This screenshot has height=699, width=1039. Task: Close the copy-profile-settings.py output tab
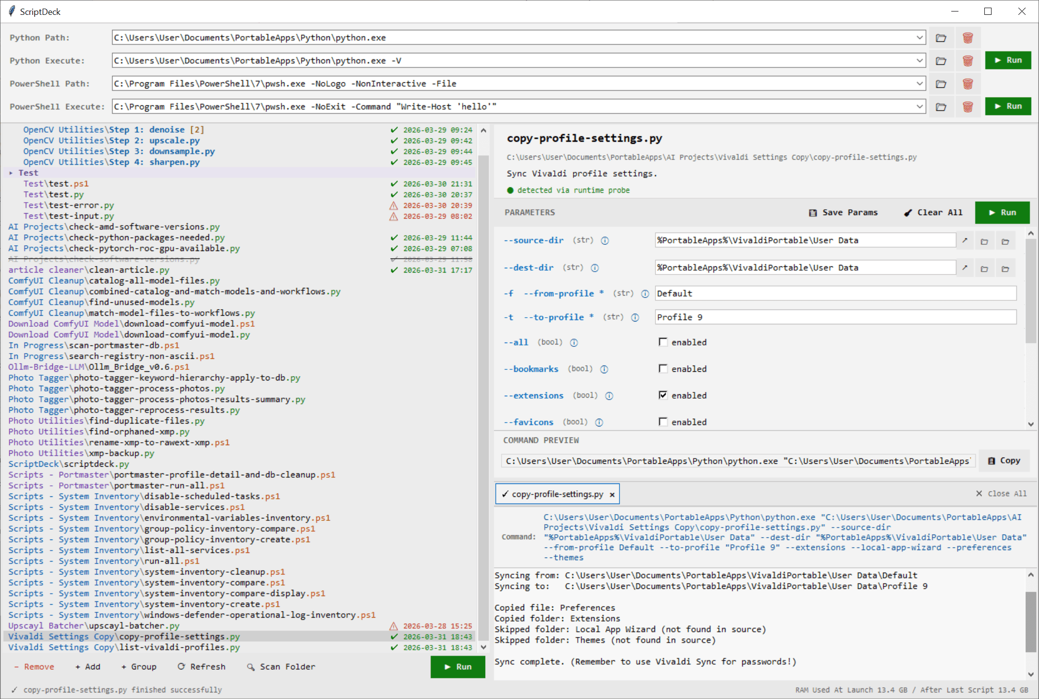[612, 494]
